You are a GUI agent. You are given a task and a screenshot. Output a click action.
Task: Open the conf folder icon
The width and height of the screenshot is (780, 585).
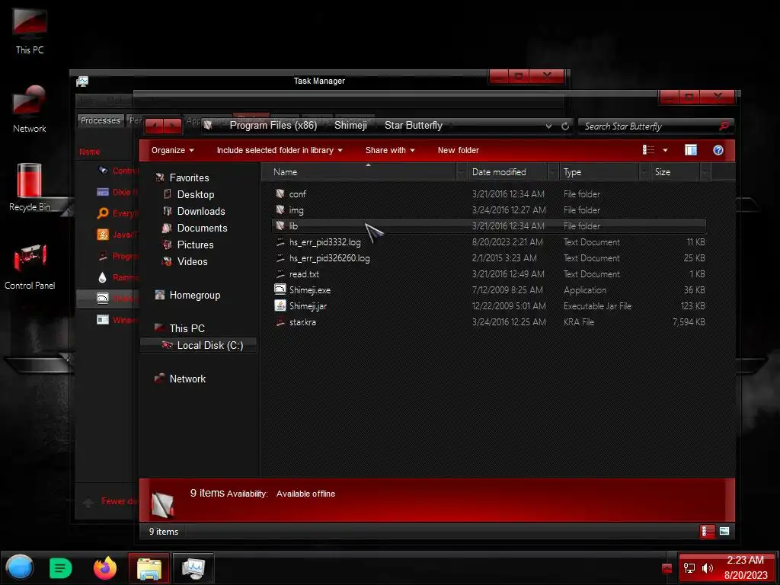pyautogui.click(x=280, y=193)
